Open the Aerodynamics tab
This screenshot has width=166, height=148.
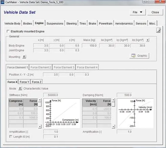click(x=124, y=24)
